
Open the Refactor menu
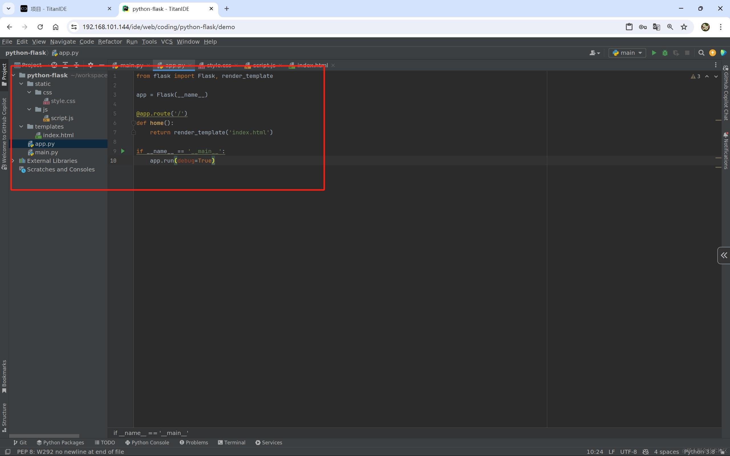click(x=110, y=42)
